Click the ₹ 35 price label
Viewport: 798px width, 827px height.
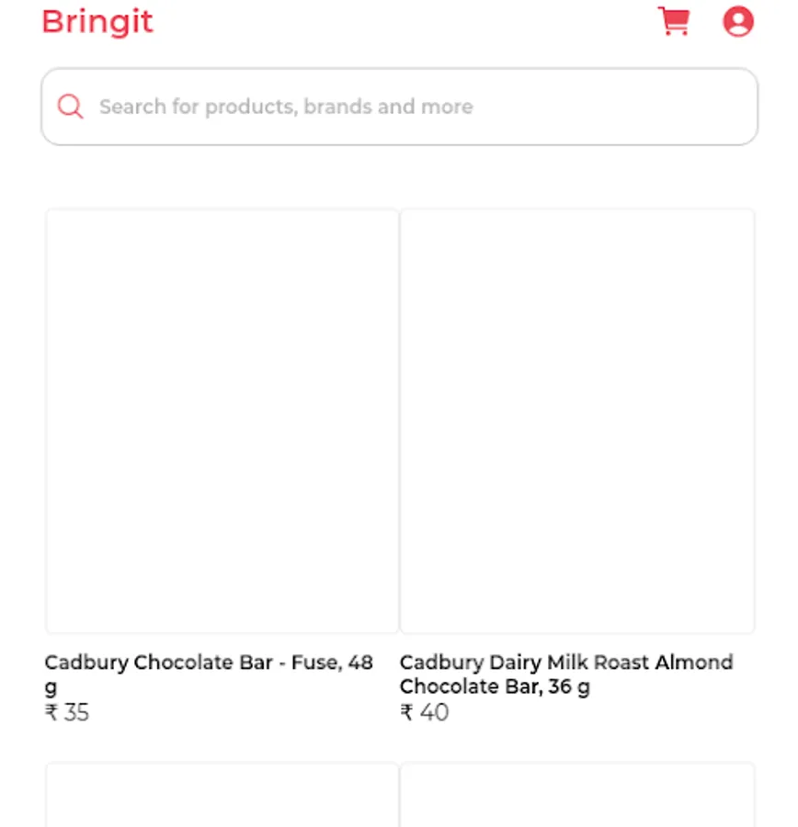click(x=67, y=712)
